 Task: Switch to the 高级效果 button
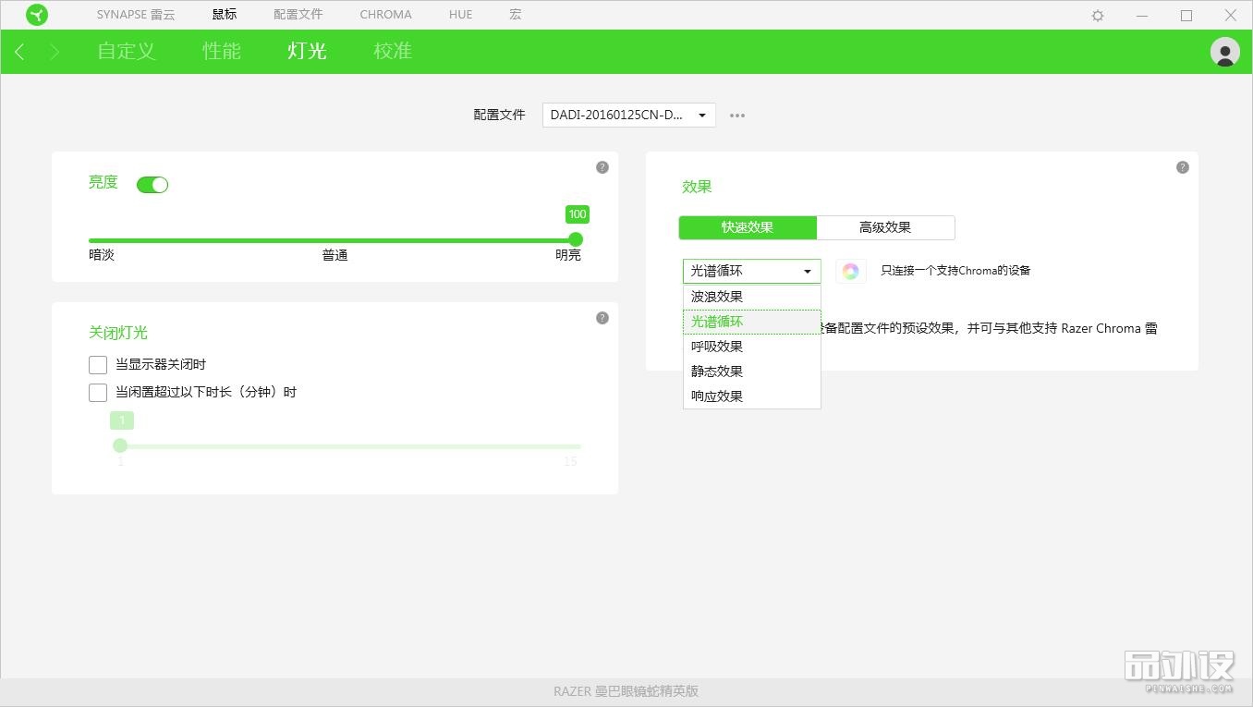pyautogui.click(x=884, y=227)
